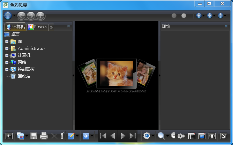
Task: Click the printer icon in bottom toolbar
Action: click(44, 136)
